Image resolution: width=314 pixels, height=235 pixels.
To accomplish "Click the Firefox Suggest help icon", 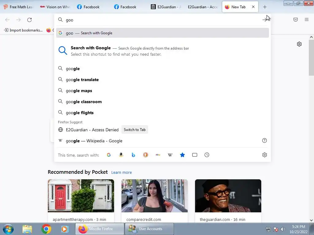I will pyautogui.click(x=265, y=140).
